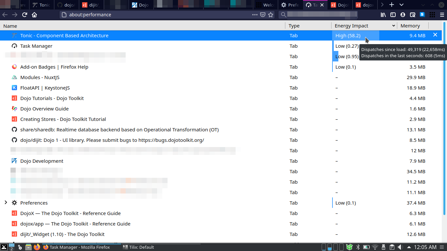This screenshot has width=447, height=251.
Task: Click the green package updates tray icon
Action: 349,247
